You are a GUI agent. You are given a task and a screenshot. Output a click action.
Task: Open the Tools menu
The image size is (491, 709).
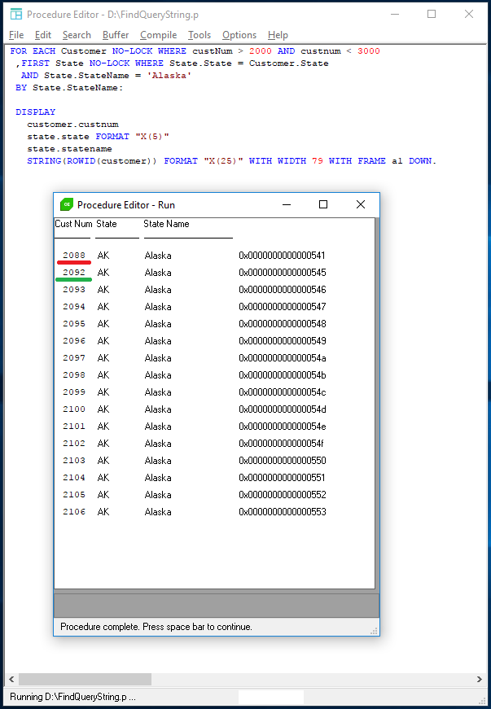pyautogui.click(x=199, y=35)
